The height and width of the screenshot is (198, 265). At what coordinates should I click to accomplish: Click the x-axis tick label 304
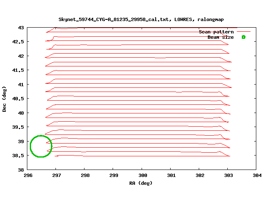tap(257, 175)
